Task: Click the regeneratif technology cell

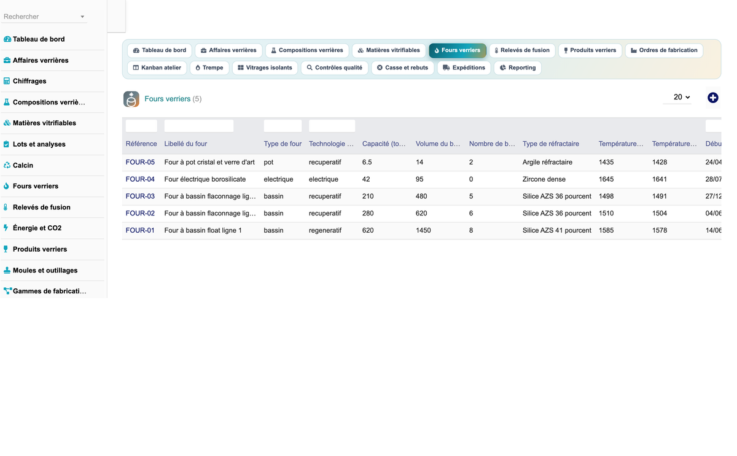Action: click(x=325, y=230)
